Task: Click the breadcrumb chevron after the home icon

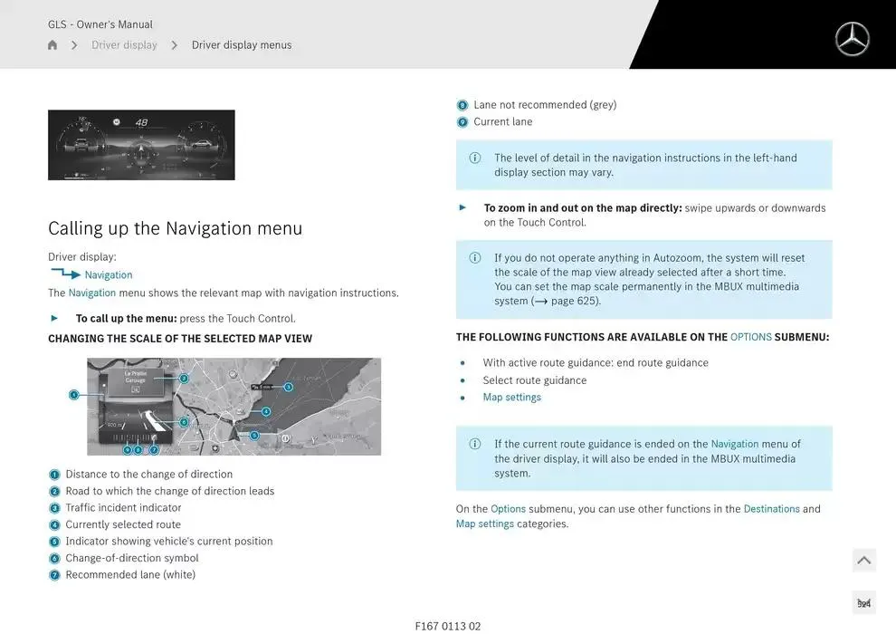Action: coord(74,44)
